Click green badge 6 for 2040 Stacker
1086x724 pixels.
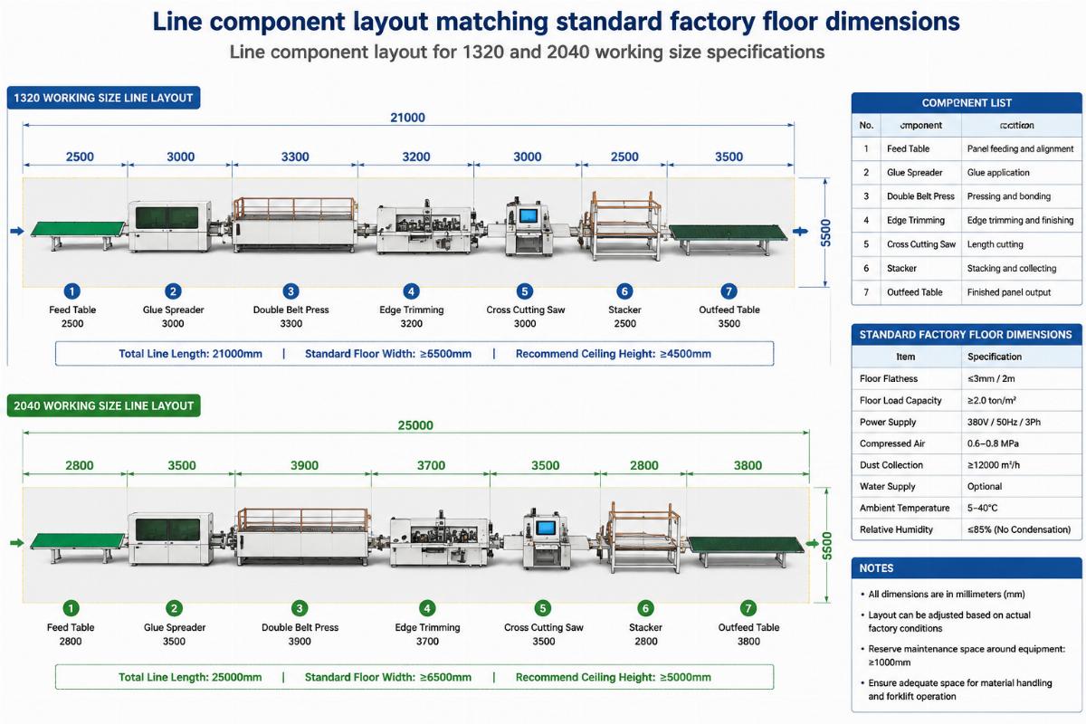click(x=645, y=608)
